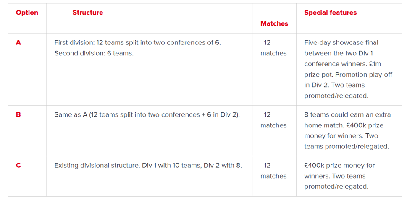Click the 'Existing divisional structure' text

pos(148,165)
